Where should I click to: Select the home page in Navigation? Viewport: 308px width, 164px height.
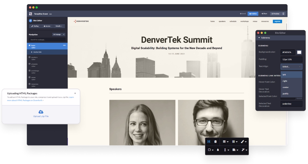(x=47, y=46)
